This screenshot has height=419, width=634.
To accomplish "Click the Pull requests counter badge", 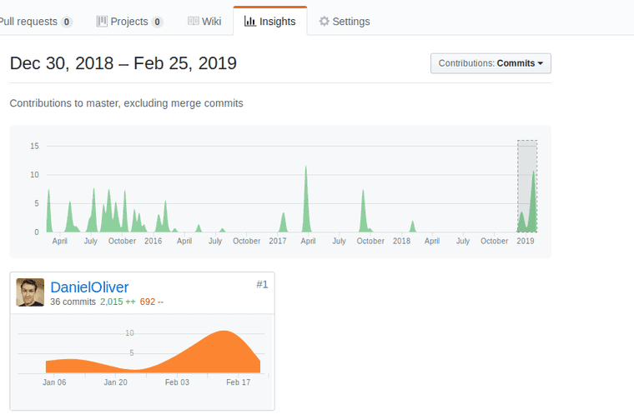I will [x=67, y=22].
